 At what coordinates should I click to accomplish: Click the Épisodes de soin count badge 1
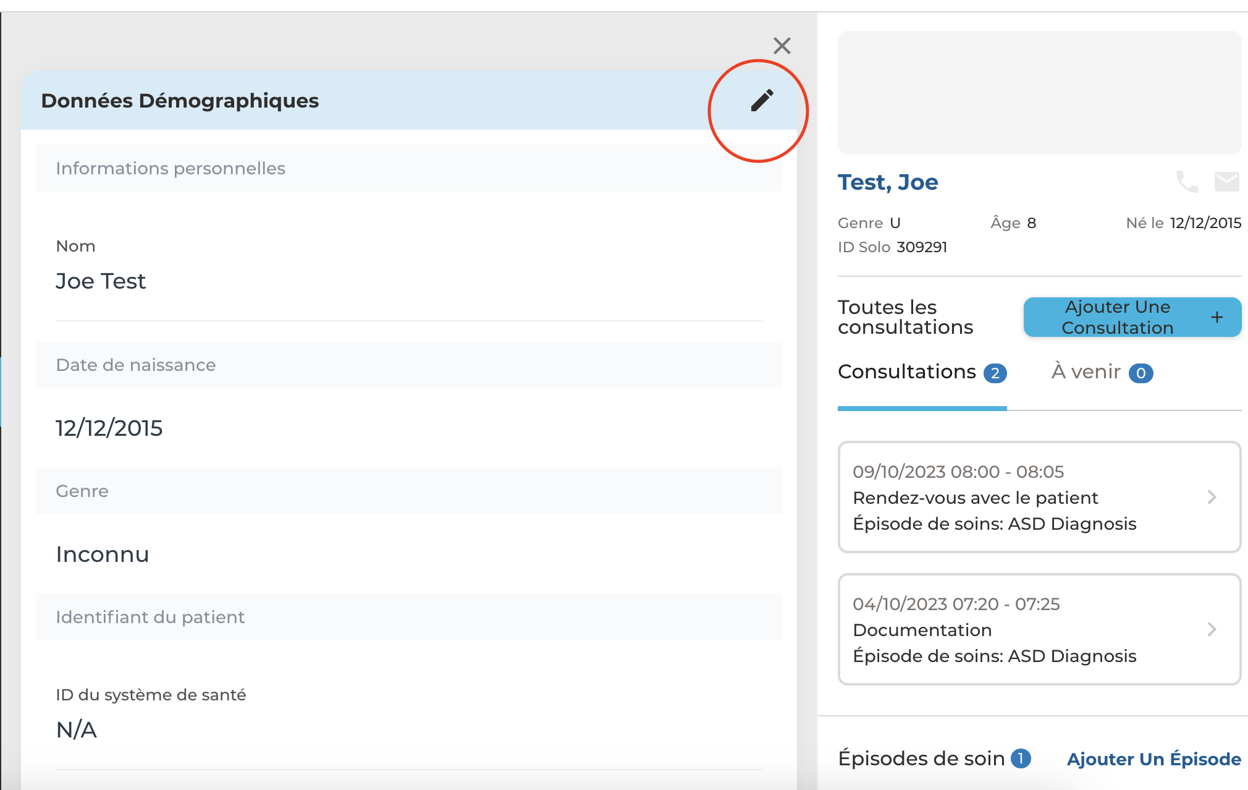tap(1021, 758)
